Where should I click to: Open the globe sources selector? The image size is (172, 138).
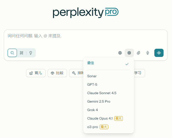point(120,53)
